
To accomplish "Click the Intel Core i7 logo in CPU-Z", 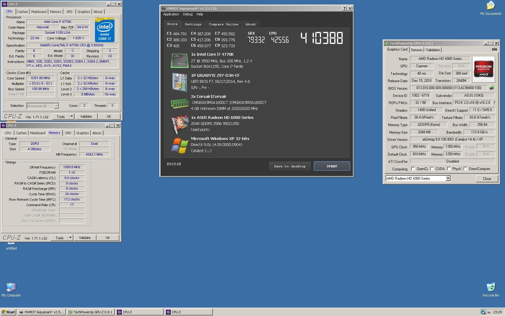I will coord(105,30).
